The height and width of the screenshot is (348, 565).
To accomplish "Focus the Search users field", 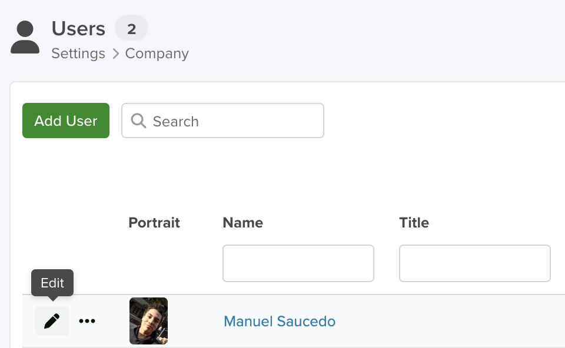I will 222,121.
